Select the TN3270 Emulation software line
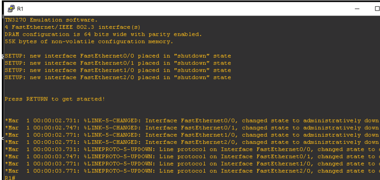 click(x=51, y=20)
